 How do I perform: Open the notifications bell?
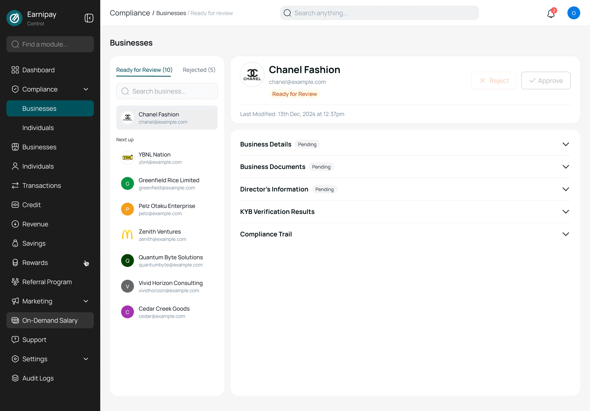coord(551,13)
